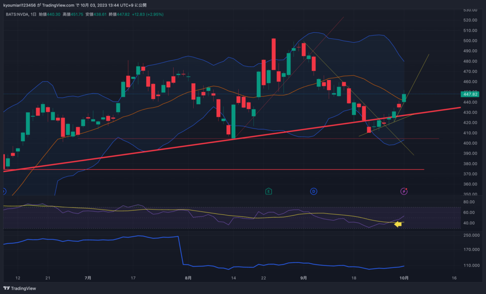Click the 80.00 oscillator axis label
This screenshot has width=486, height=294.
469,202
